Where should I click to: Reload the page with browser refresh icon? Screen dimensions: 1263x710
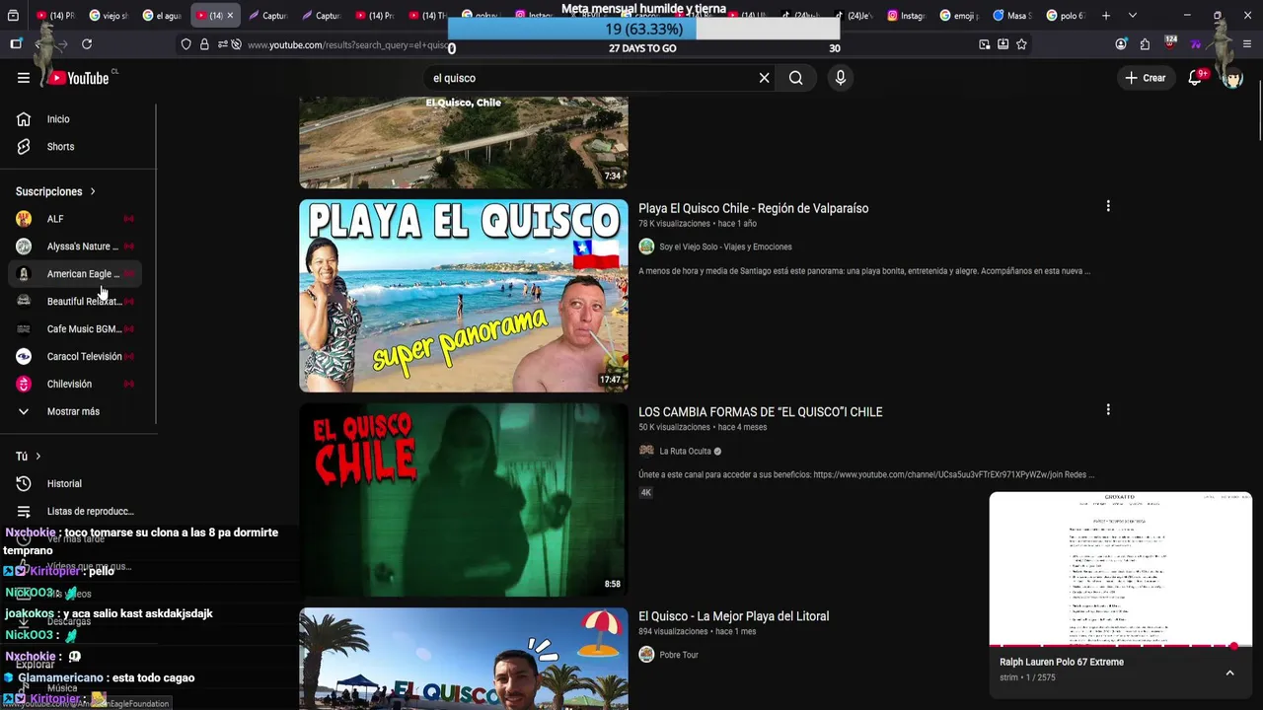87,44
